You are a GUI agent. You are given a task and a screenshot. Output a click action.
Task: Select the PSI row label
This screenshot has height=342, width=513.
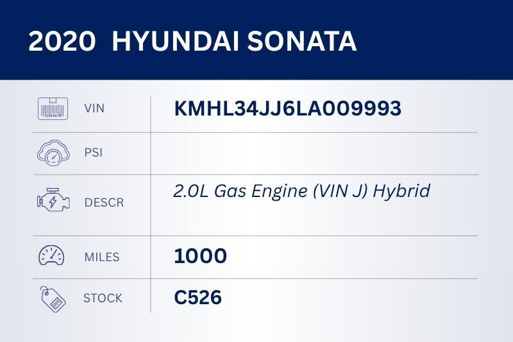click(x=93, y=153)
